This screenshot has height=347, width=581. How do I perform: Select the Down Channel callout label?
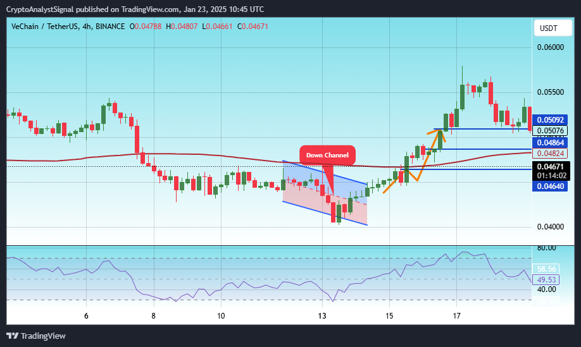click(328, 155)
